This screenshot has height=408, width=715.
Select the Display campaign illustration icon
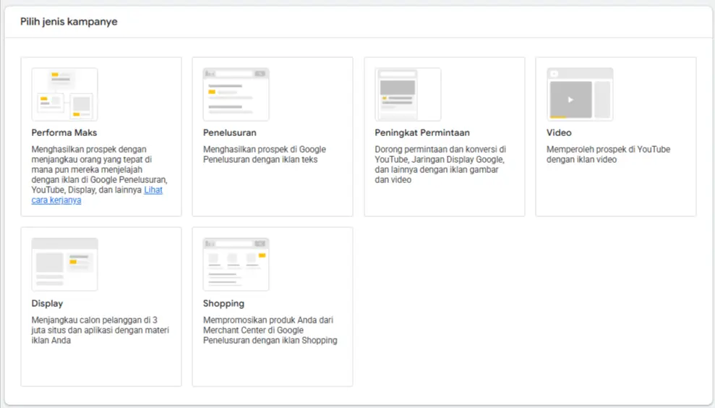(x=64, y=265)
